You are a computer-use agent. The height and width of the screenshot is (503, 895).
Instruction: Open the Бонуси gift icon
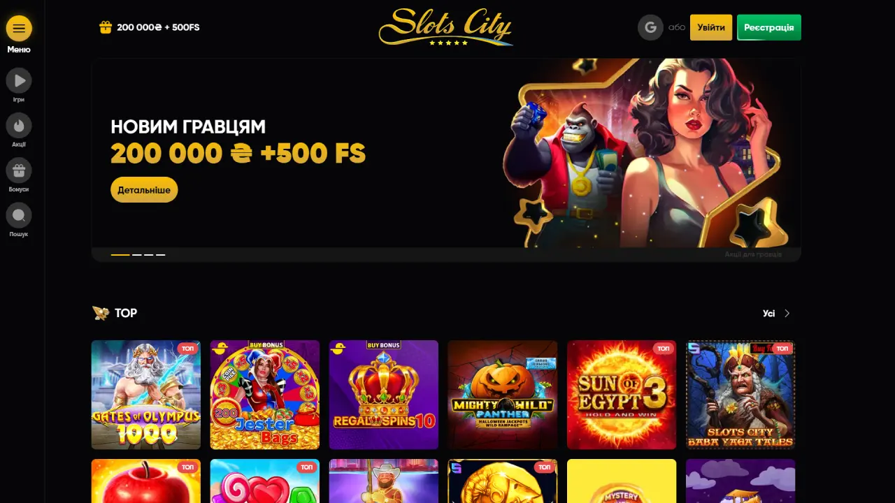tap(19, 170)
